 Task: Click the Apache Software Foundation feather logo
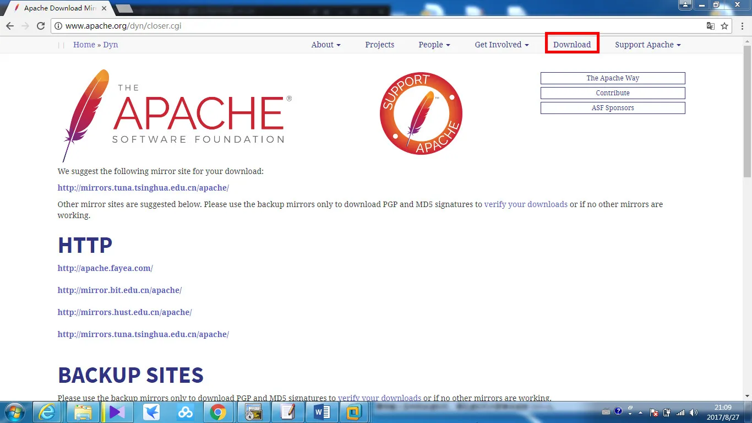pyautogui.click(x=176, y=116)
